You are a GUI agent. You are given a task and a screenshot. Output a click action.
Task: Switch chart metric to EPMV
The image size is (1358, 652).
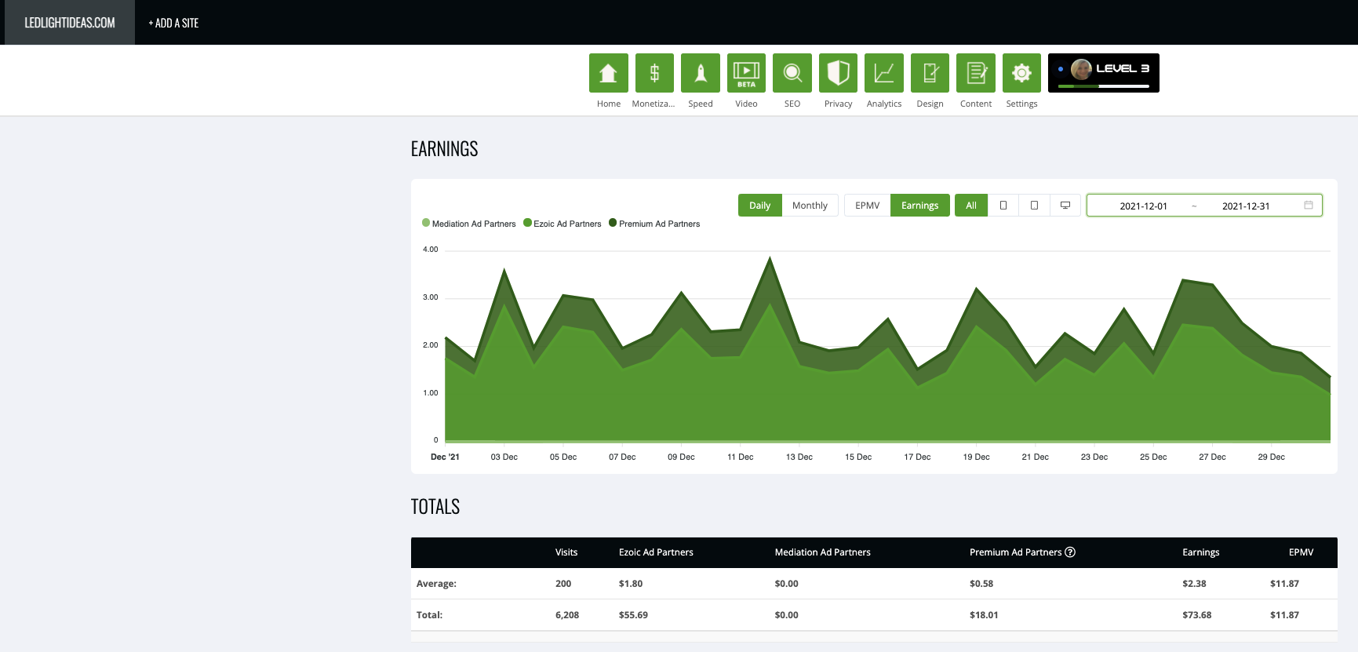pyautogui.click(x=867, y=206)
